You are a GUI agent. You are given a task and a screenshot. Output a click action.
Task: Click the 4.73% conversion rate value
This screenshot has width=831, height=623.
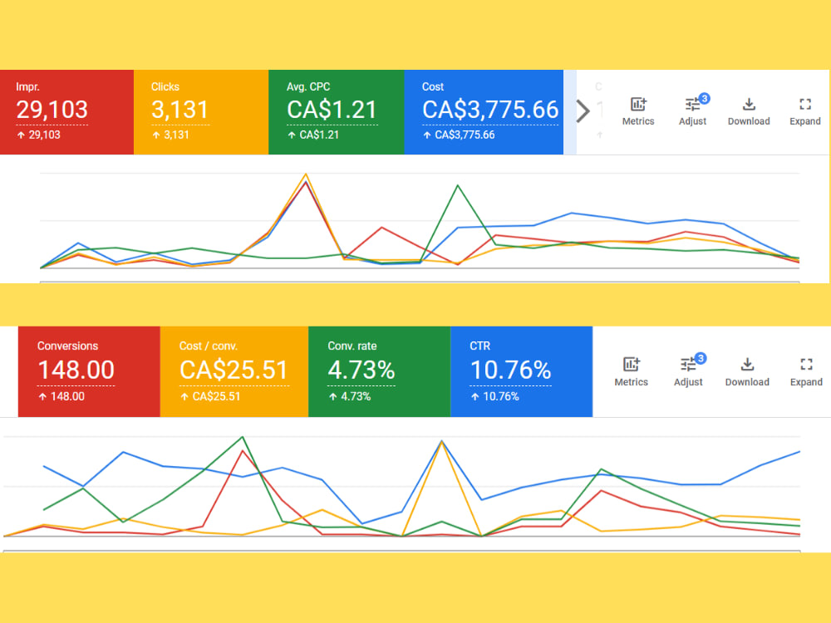tap(361, 370)
